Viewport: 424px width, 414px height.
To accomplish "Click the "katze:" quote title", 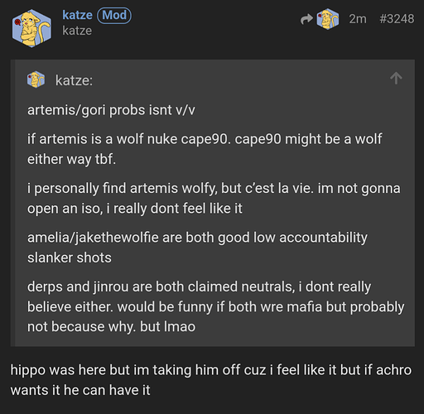I will tap(74, 80).
